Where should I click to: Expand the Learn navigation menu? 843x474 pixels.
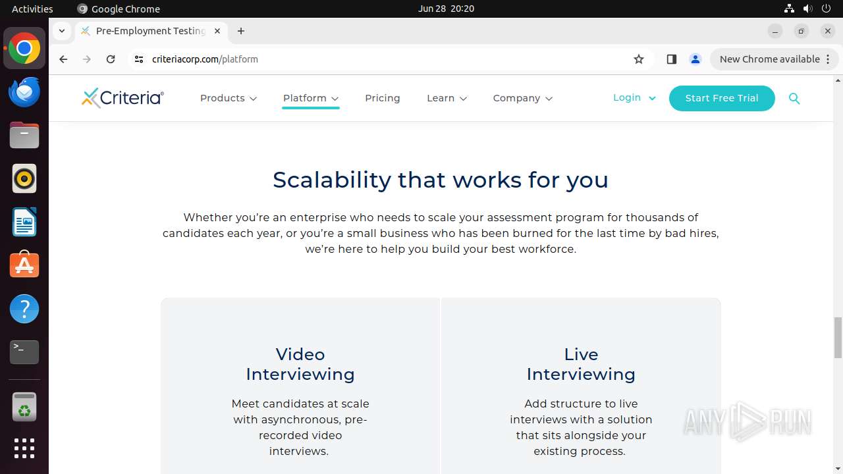[x=447, y=98]
